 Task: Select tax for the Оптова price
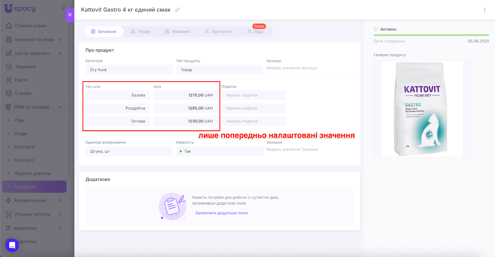pos(253,121)
